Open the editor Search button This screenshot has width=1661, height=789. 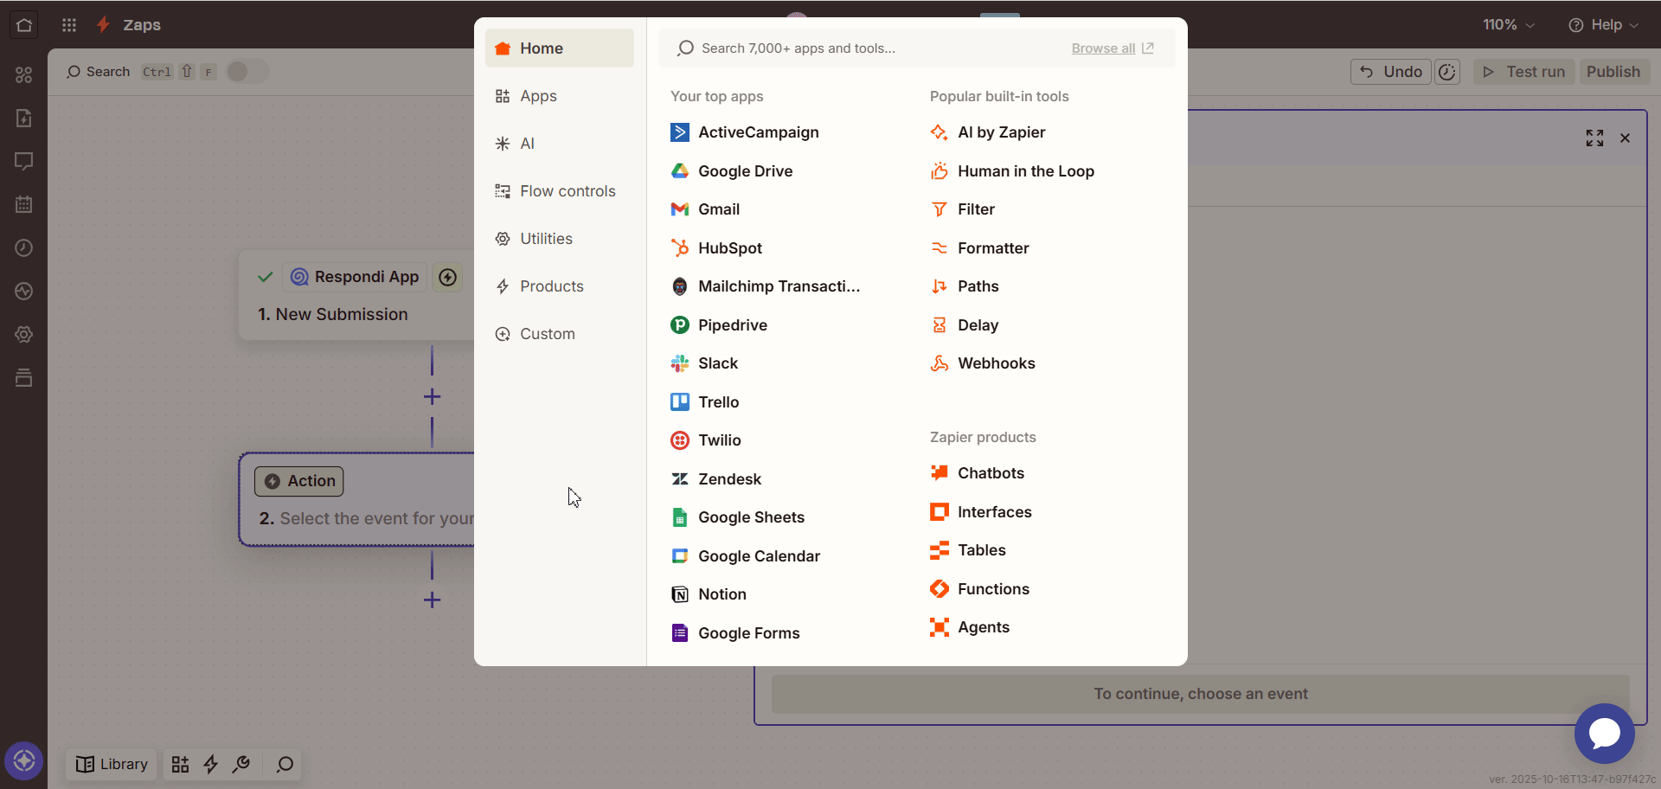tap(99, 72)
